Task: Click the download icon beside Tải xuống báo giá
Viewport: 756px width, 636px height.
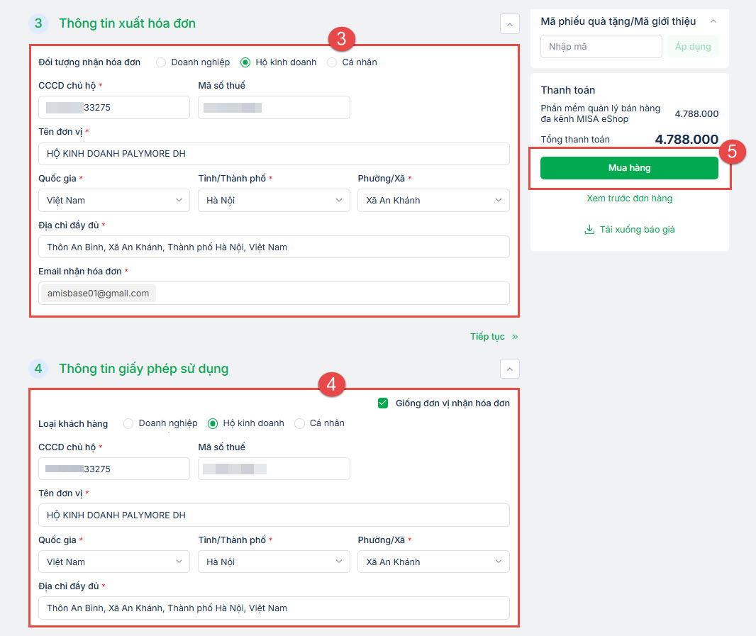Action: coord(589,230)
